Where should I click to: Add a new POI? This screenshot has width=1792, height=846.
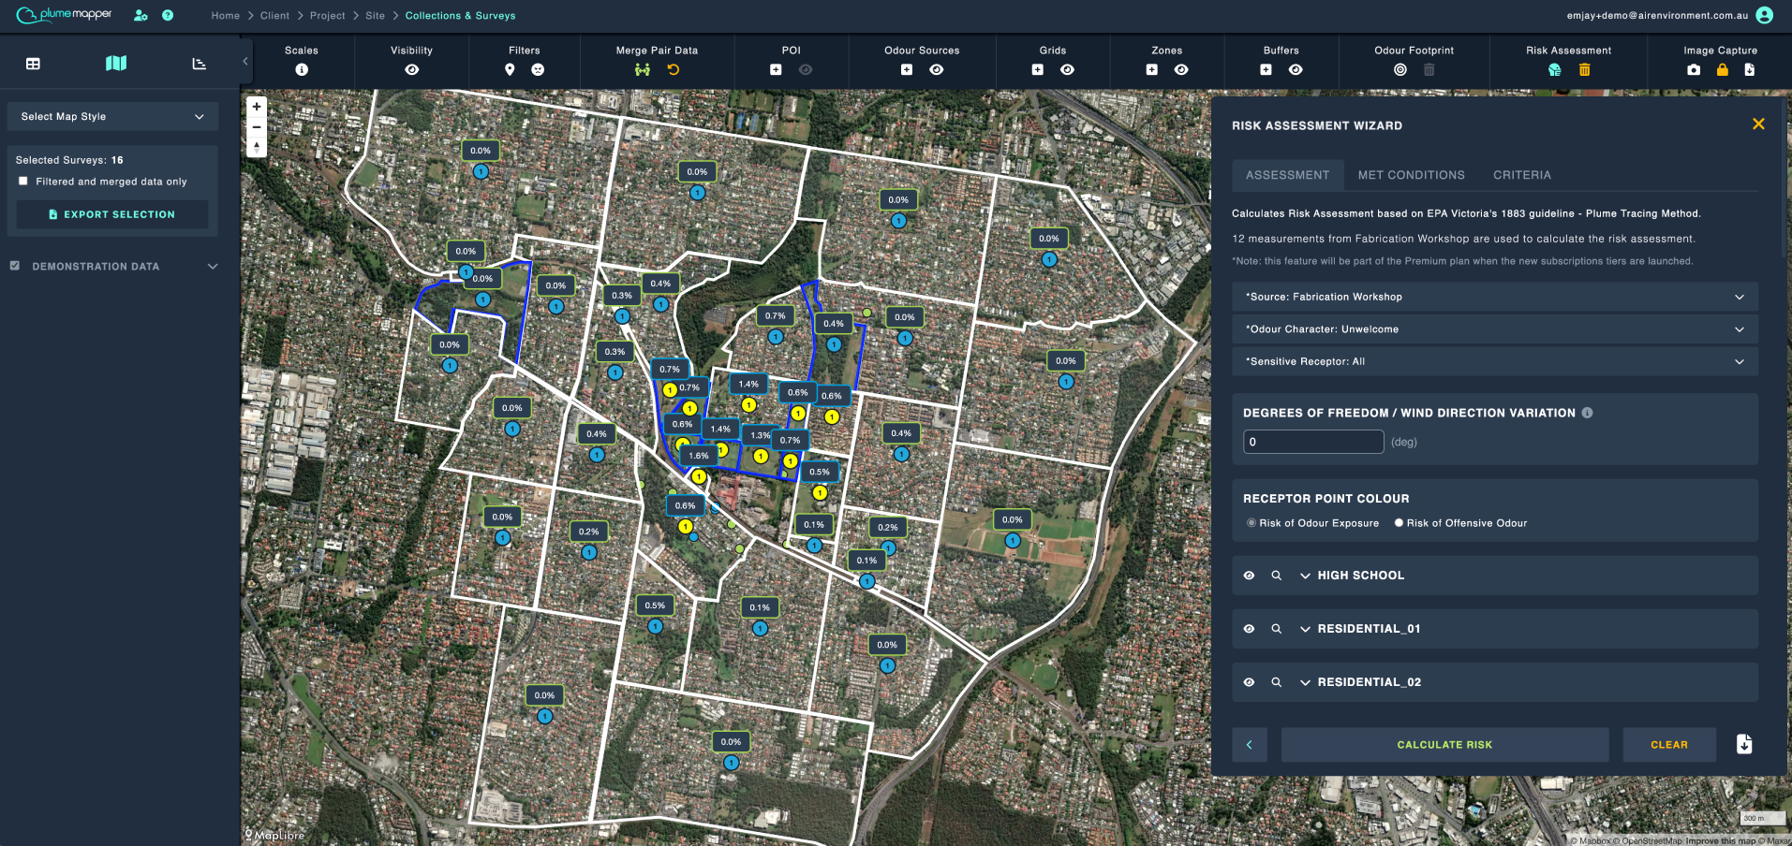click(776, 70)
